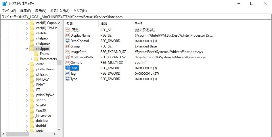Open the お気に入り(A) menu
The width and height of the screenshot is (272, 137).
pyautogui.click(x=60, y=11)
